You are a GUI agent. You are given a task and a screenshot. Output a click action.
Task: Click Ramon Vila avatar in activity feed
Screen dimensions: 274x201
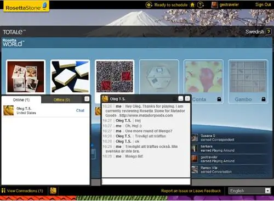click(195, 170)
